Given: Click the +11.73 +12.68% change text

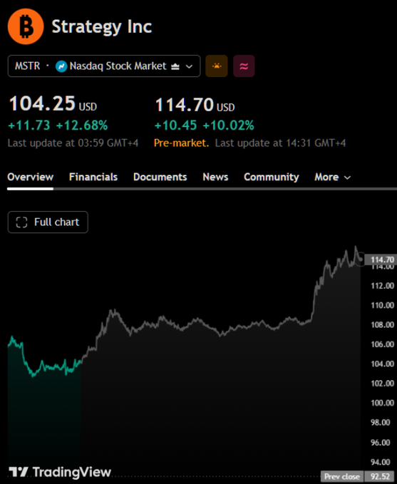Looking at the screenshot, I should (x=58, y=125).
